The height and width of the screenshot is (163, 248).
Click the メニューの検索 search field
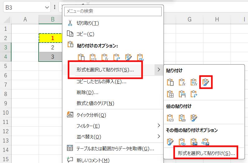(113, 11)
